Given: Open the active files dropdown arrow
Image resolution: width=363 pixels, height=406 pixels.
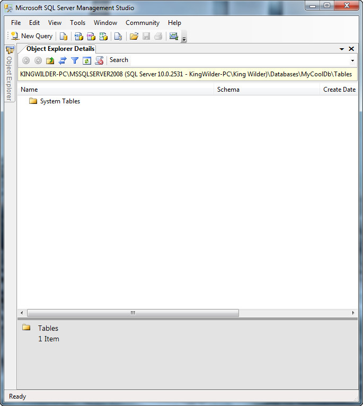Looking at the screenshot, I should click(342, 49).
